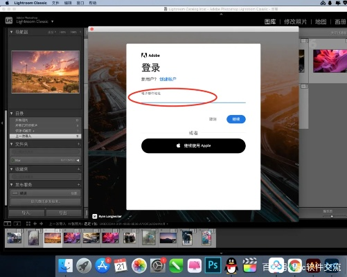
Task: Collapse the top module picker arrow
Action: (x=221, y=14)
